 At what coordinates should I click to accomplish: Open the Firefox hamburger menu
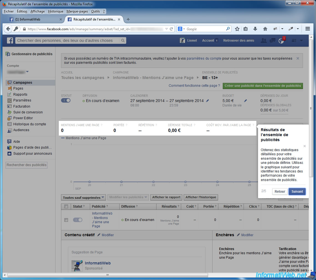coord(307,29)
